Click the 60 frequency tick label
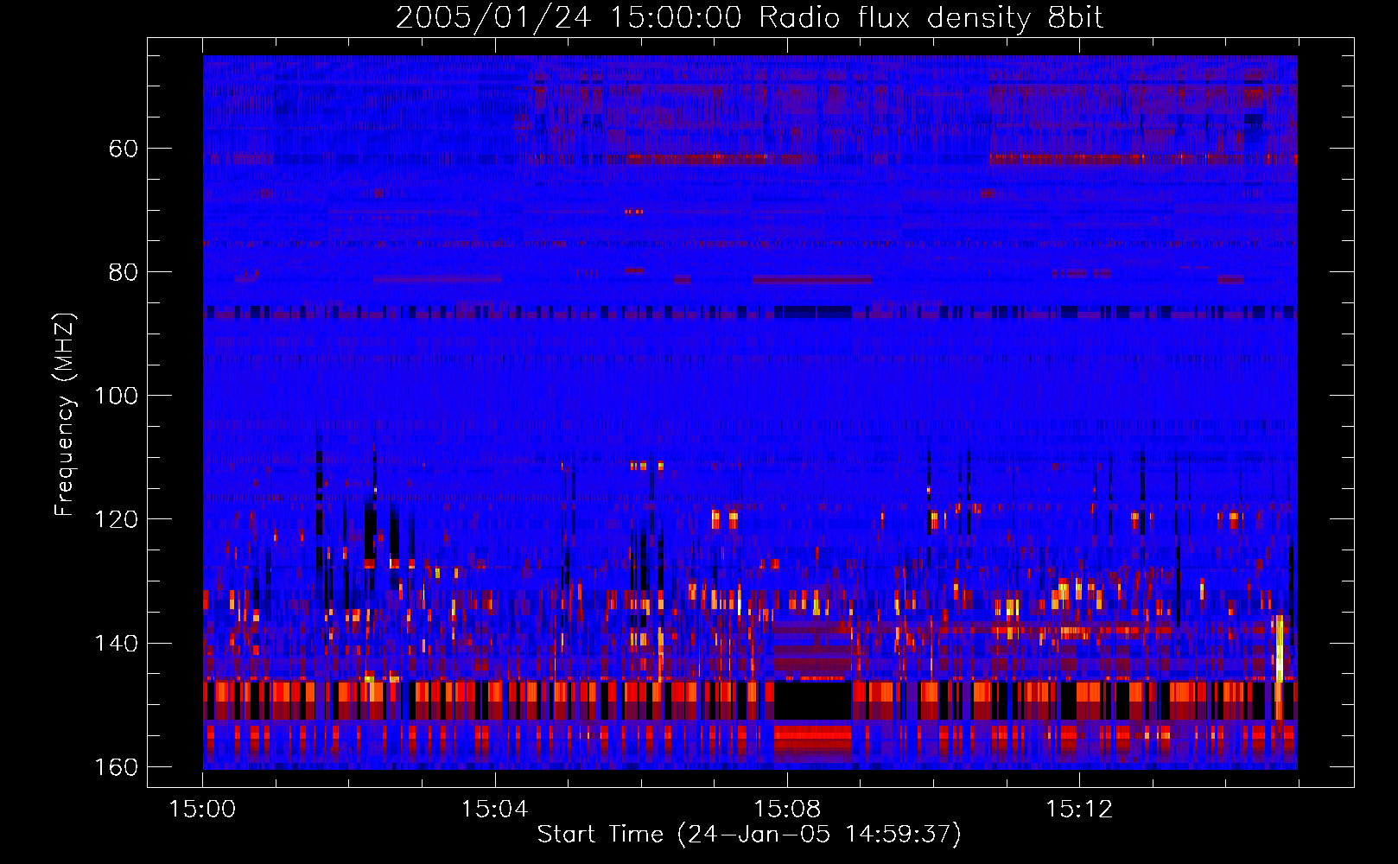The height and width of the screenshot is (864, 1398). pos(124,149)
